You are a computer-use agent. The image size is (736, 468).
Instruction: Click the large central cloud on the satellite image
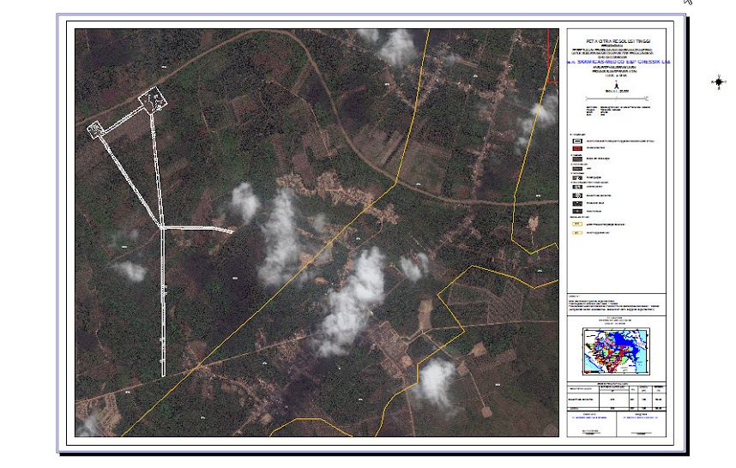pos(352,300)
